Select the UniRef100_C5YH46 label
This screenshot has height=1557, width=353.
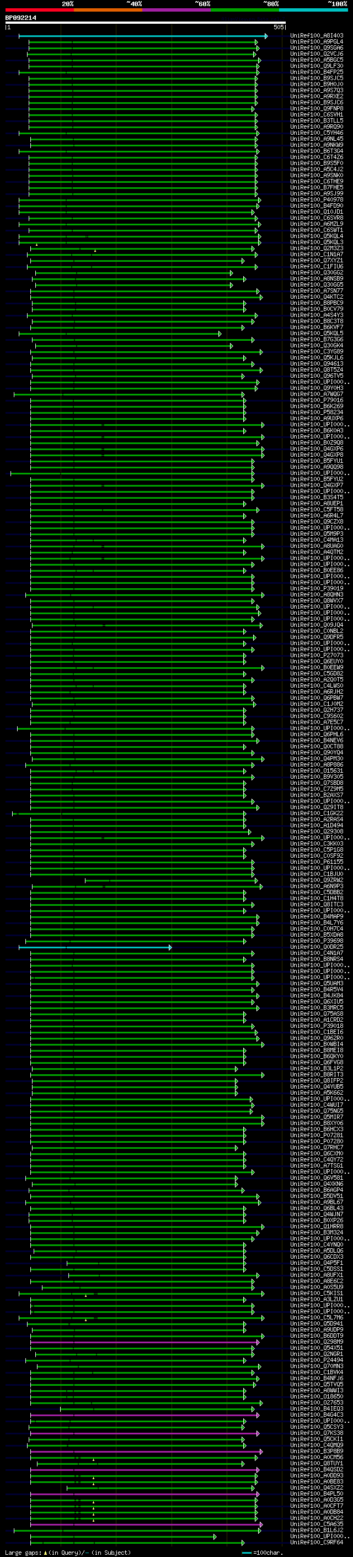pos(317,133)
